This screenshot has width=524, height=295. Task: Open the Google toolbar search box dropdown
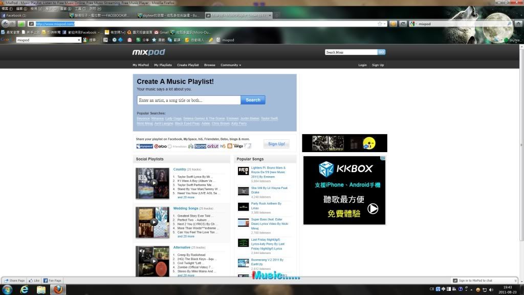79,40
